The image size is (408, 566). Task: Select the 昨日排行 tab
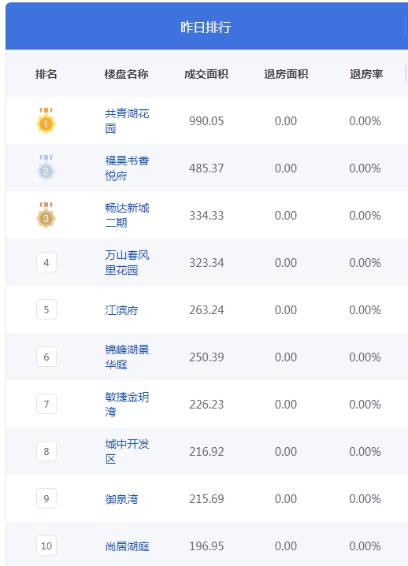[x=206, y=27]
